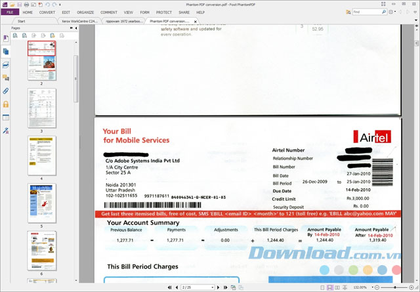The height and width of the screenshot is (292, 420).
Task: Close the Phantom PDF conversion tab
Action: coord(196,22)
